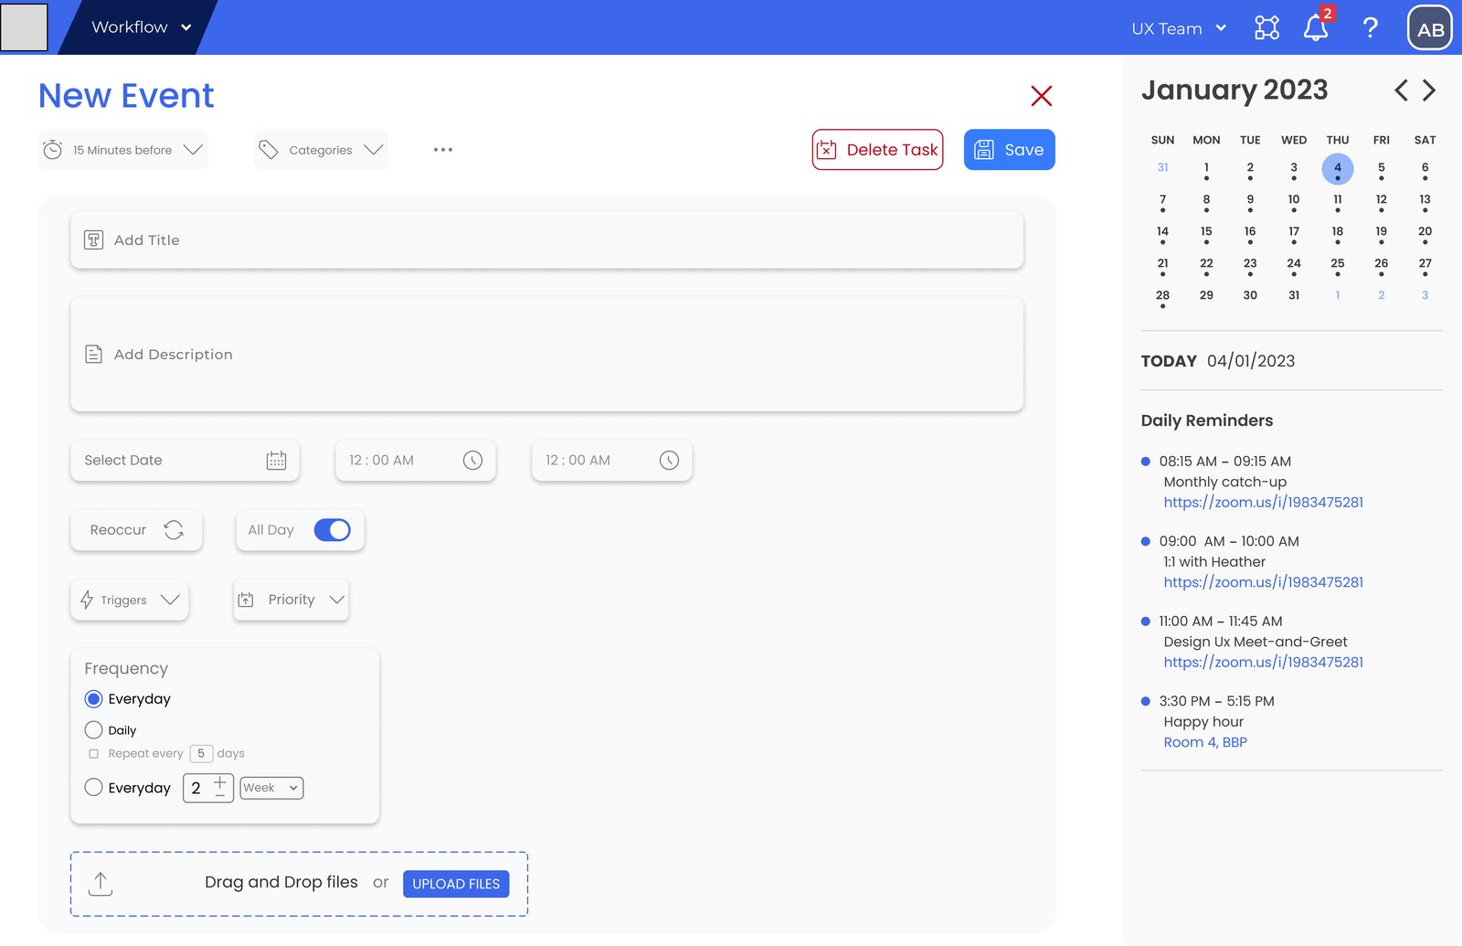
Task: Open the notifications bell icon
Action: coord(1316,27)
